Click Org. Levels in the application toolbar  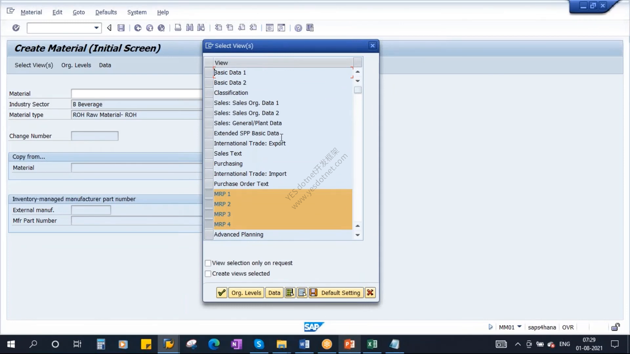[x=76, y=65]
